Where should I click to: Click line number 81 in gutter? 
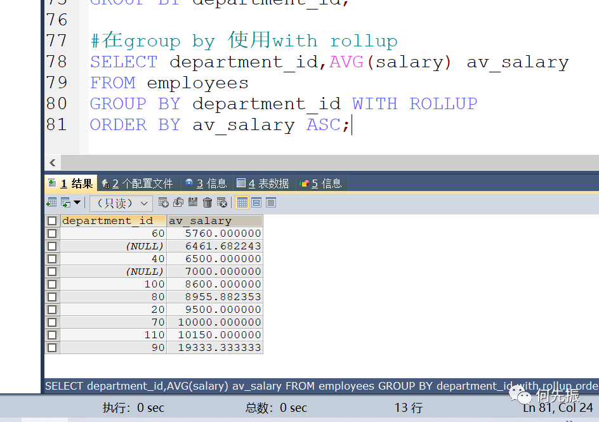pos(56,124)
